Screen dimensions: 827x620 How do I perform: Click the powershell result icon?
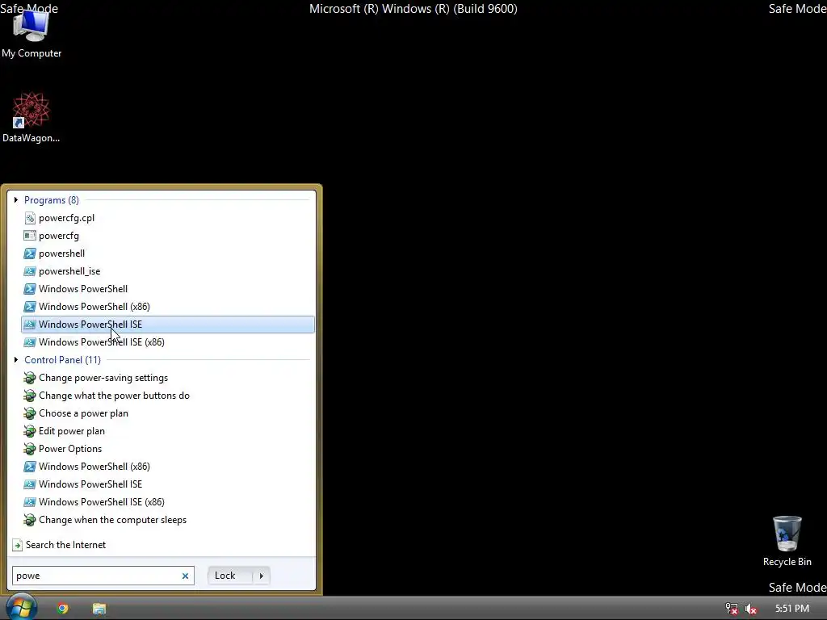[x=30, y=253]
